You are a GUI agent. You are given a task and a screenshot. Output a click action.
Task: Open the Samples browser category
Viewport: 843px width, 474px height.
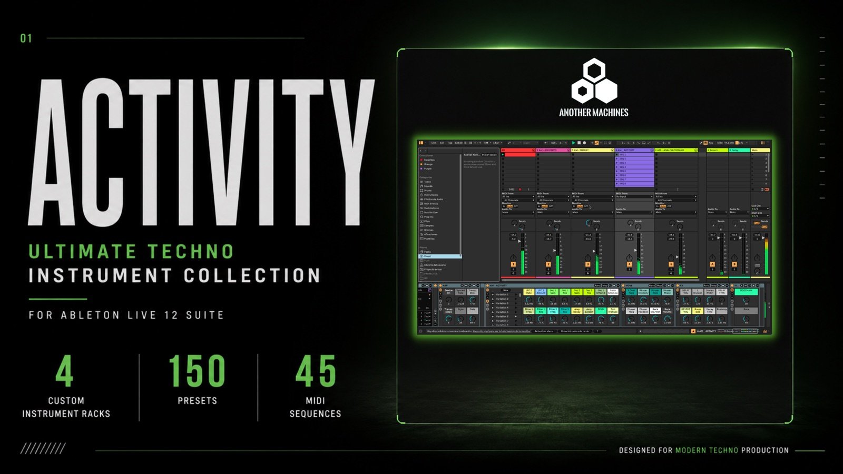427,225
